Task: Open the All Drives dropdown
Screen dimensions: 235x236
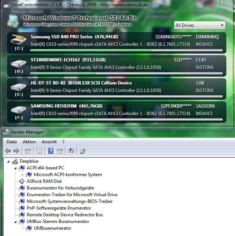Action: [x=200, y=25]
